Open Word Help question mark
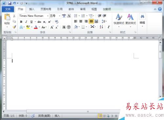 [x=160, y=9]
